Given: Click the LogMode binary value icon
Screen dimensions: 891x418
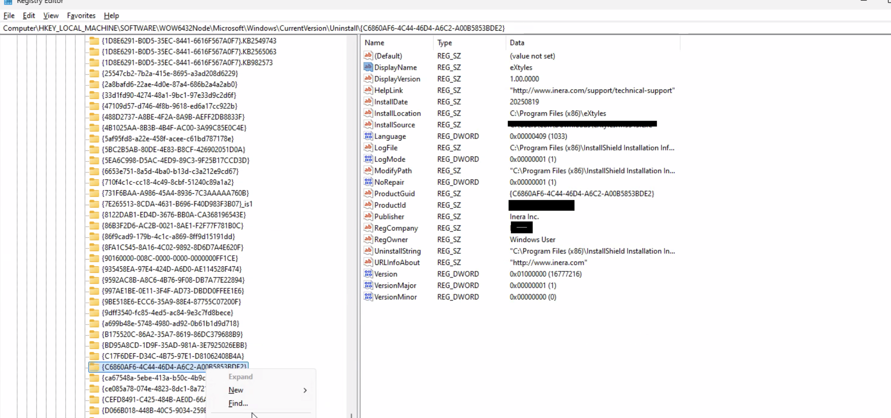Looking at the screenshot, I should pyautogui.click(x=368, y=159).
